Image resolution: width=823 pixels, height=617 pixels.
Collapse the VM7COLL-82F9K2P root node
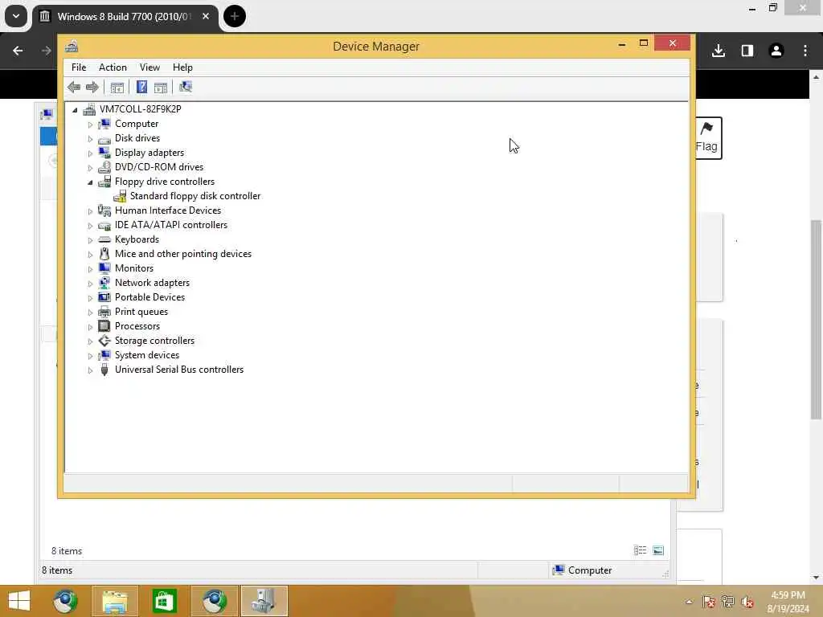pos(75,109)
